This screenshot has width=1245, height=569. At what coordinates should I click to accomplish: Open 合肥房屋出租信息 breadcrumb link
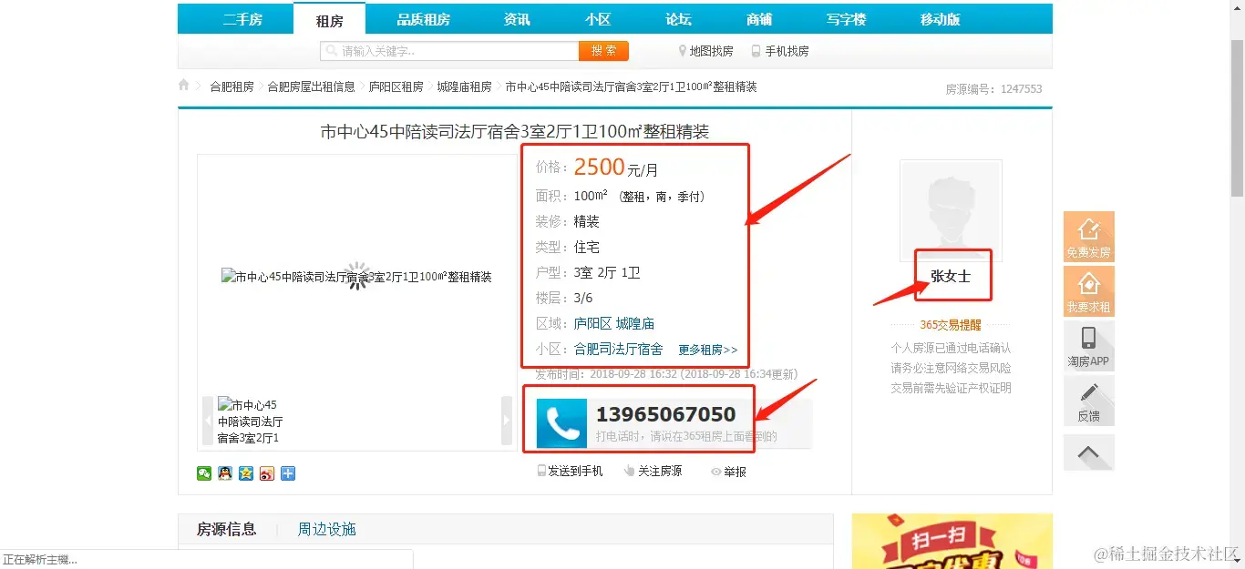coord(311,86)
